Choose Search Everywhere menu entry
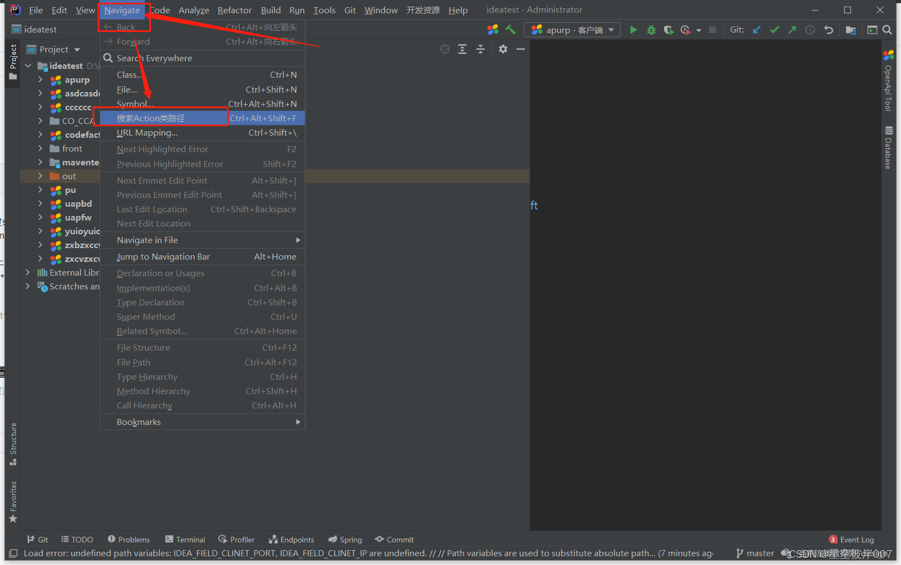The width and height of the screenshot is (901, 565). click(202, 58)
